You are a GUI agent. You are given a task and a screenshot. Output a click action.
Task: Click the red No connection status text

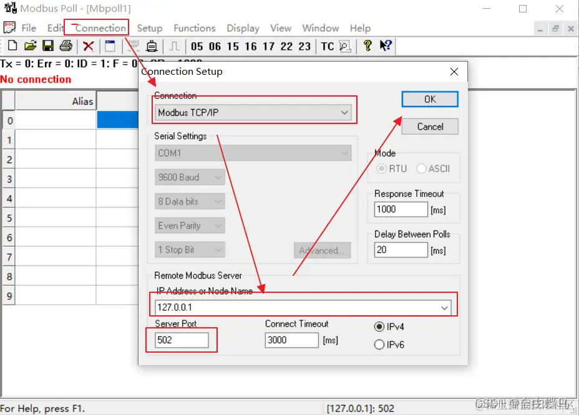click(36, 79)
